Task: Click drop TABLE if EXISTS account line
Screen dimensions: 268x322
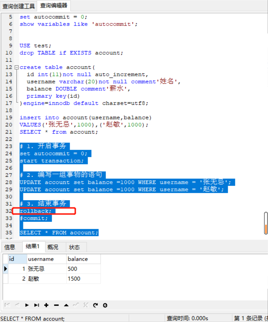Action: coord(71,53)
